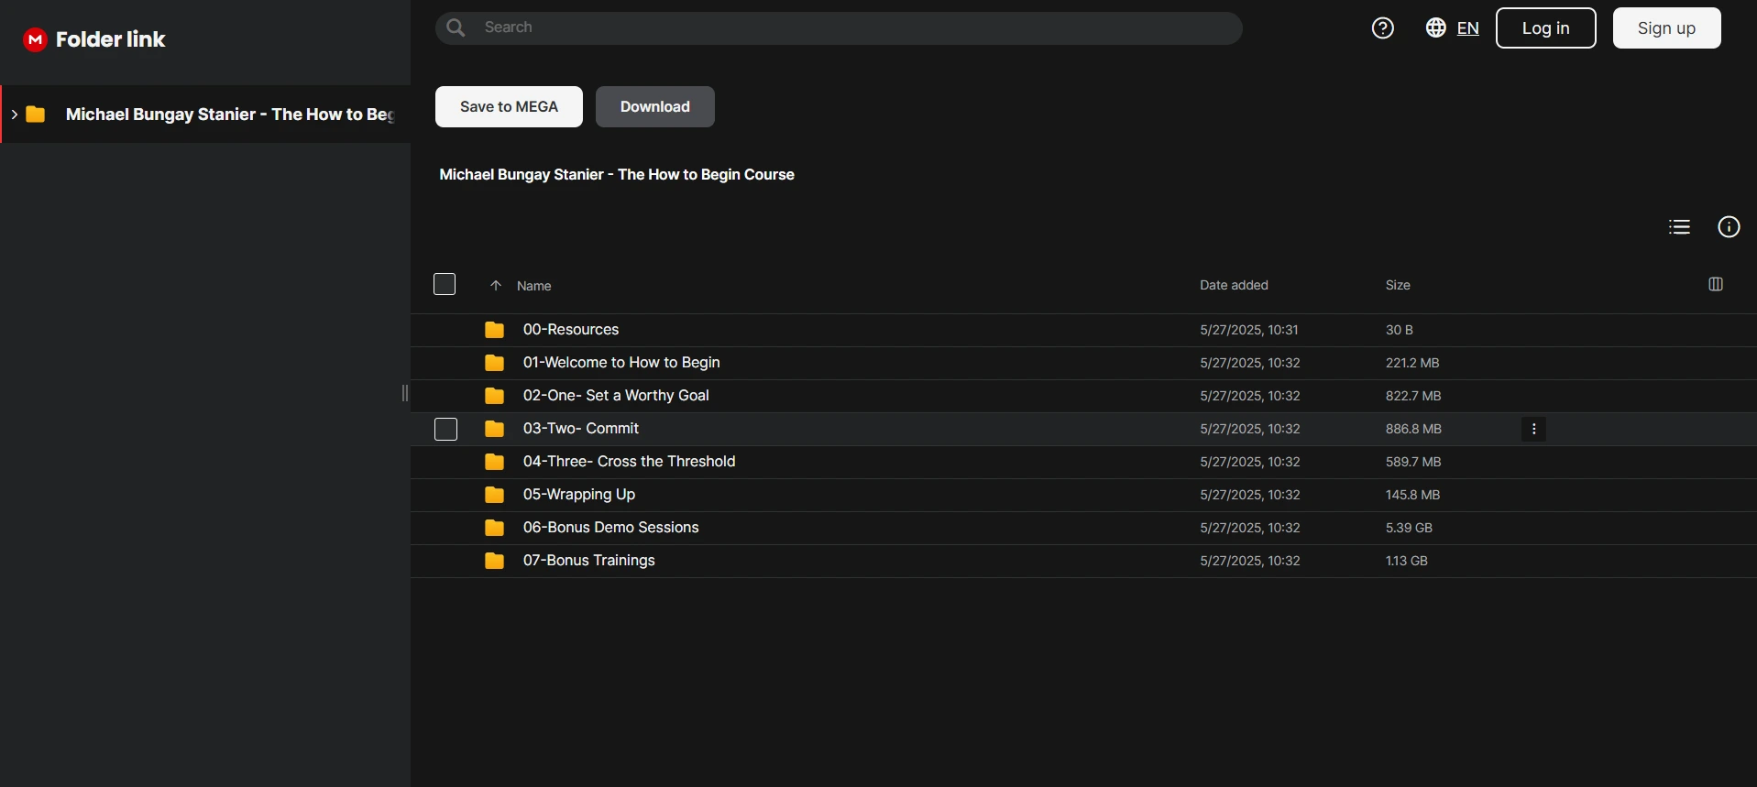Switch to list view icon
The image size is (1757, 787).
(1679, 227)
